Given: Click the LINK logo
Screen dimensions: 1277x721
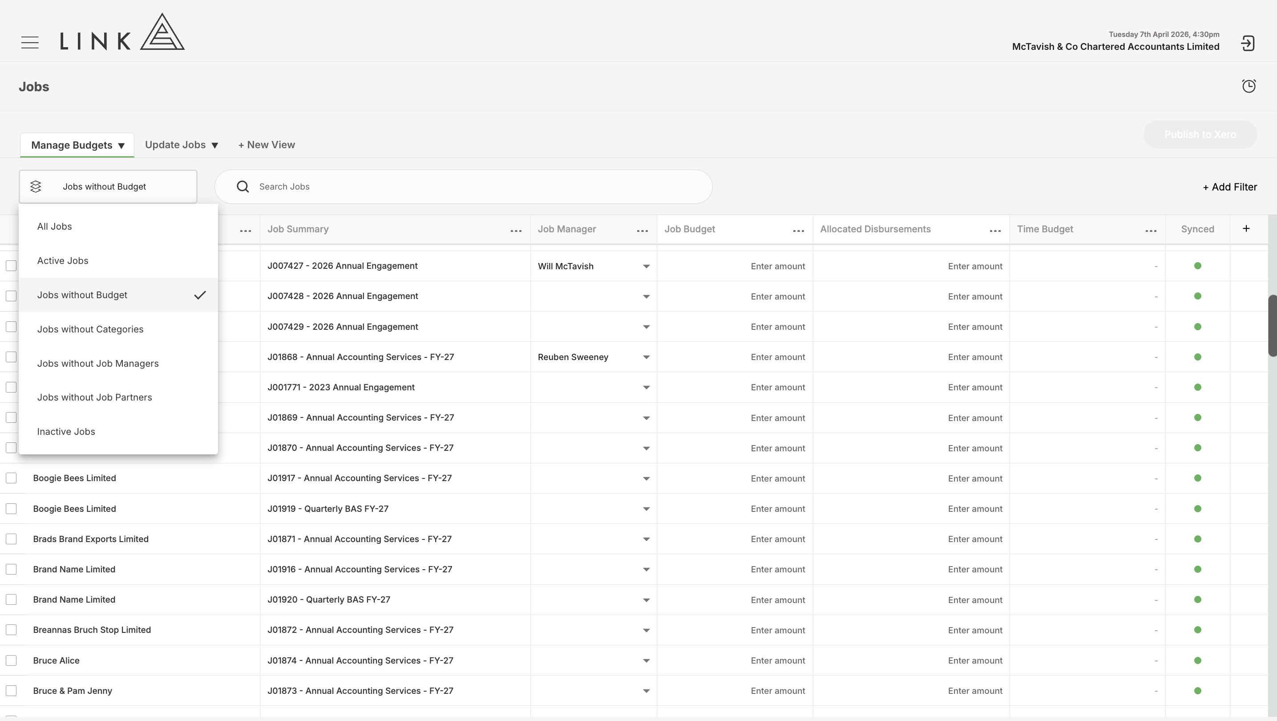Looking at the screenshot, I should (x=122, y=32).
